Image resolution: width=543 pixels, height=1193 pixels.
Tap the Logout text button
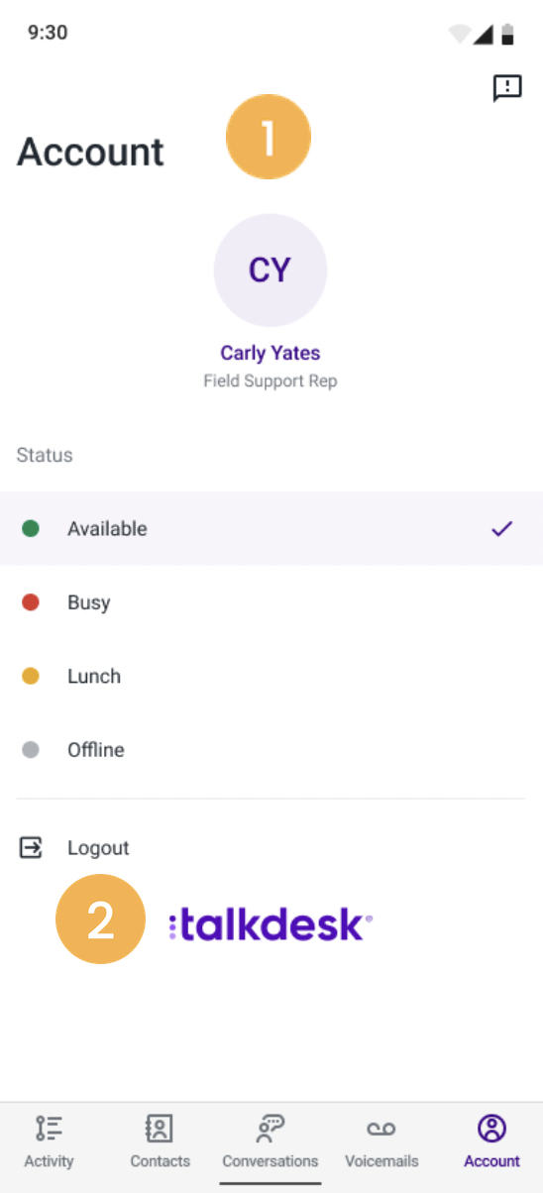[98, 848]
